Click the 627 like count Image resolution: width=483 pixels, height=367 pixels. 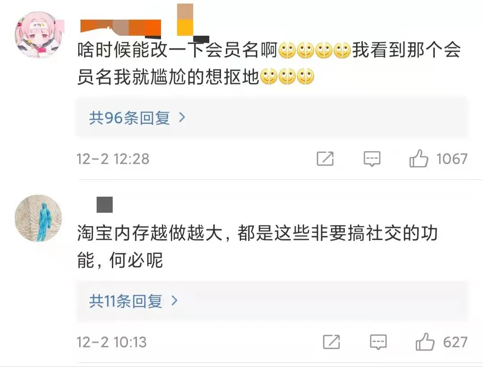point(455,342)
